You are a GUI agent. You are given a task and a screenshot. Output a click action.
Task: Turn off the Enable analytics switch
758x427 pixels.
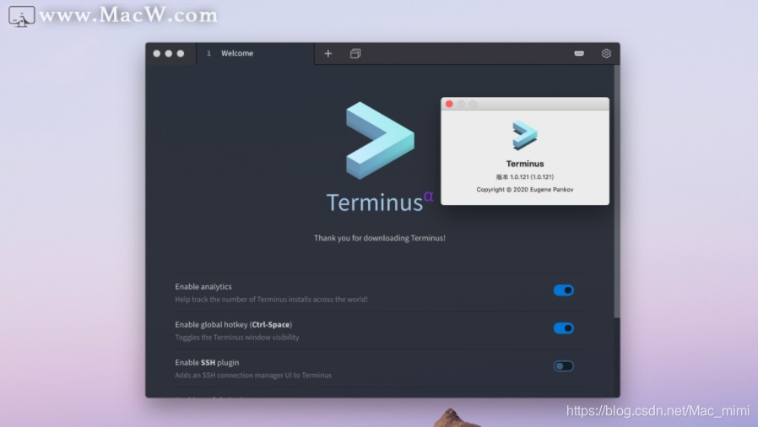click(x=564, y=290)
